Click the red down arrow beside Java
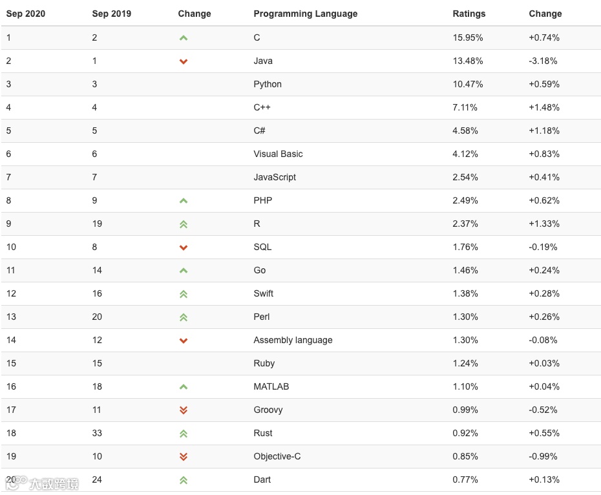 (184, 61)
